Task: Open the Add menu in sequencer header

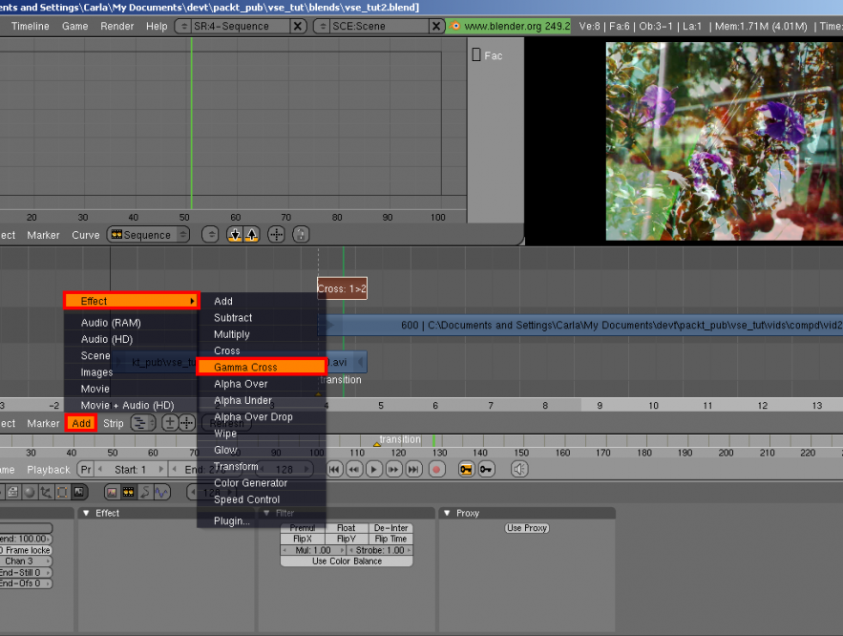Action: [x=81, y=423]
